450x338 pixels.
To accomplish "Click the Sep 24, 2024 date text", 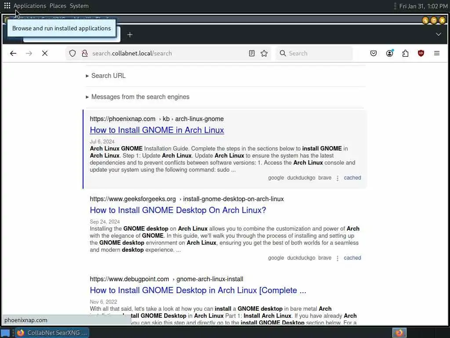I will 105,222.
